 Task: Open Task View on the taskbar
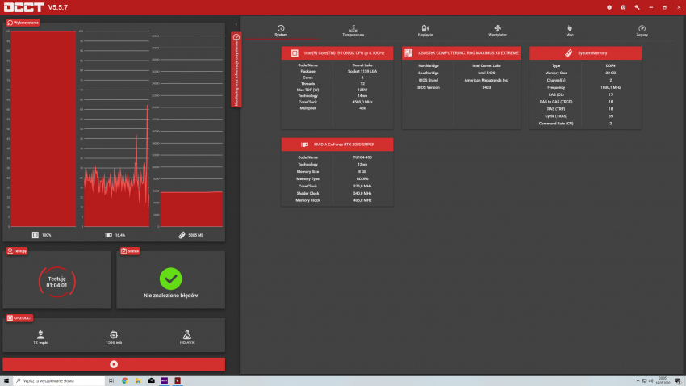click(x=111, y=380)
